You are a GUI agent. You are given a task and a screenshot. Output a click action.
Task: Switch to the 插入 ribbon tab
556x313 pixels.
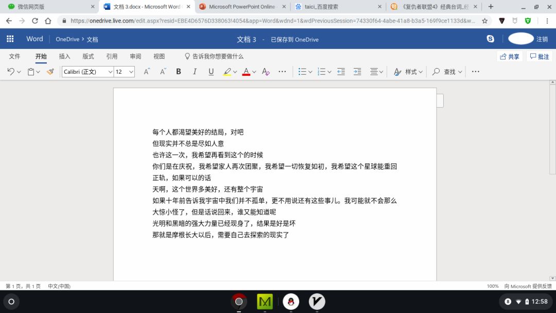point(64,56)
